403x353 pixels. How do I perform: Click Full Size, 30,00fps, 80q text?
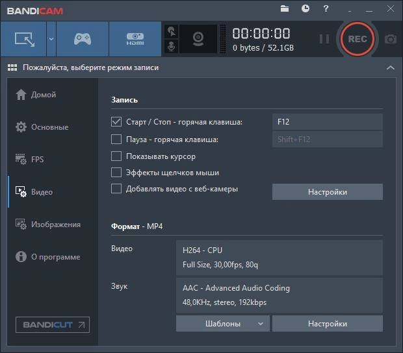(x=220, y=265)
